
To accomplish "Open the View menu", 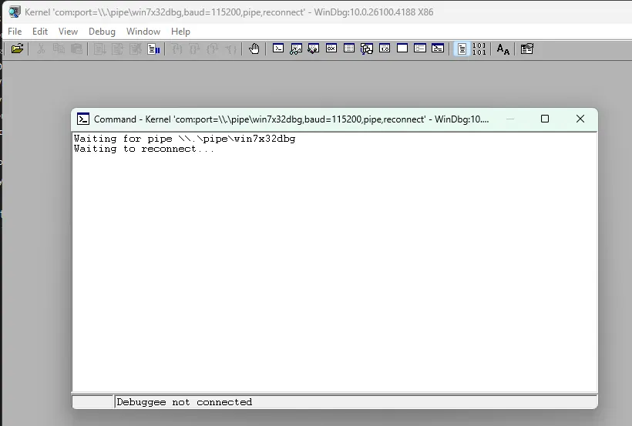I will tap(68, 32).
